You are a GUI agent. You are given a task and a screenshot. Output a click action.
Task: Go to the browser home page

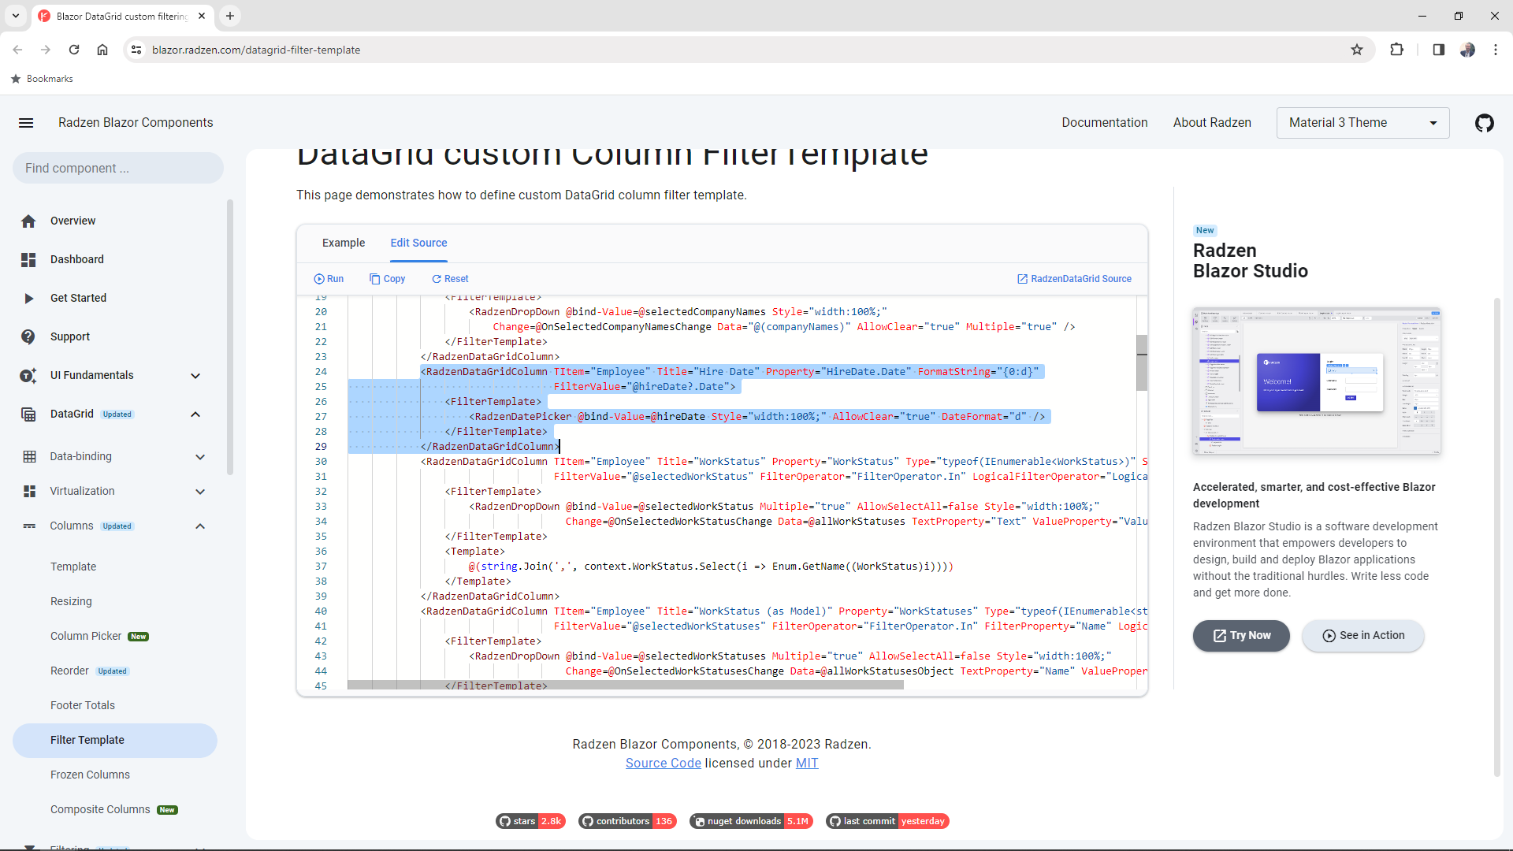tap(102, 50)
